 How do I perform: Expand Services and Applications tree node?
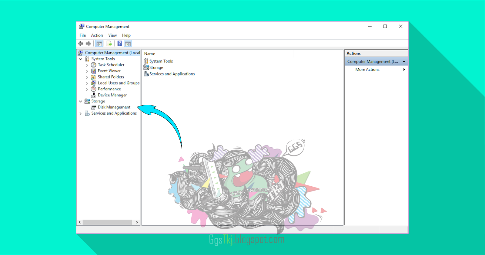(81, 113)
